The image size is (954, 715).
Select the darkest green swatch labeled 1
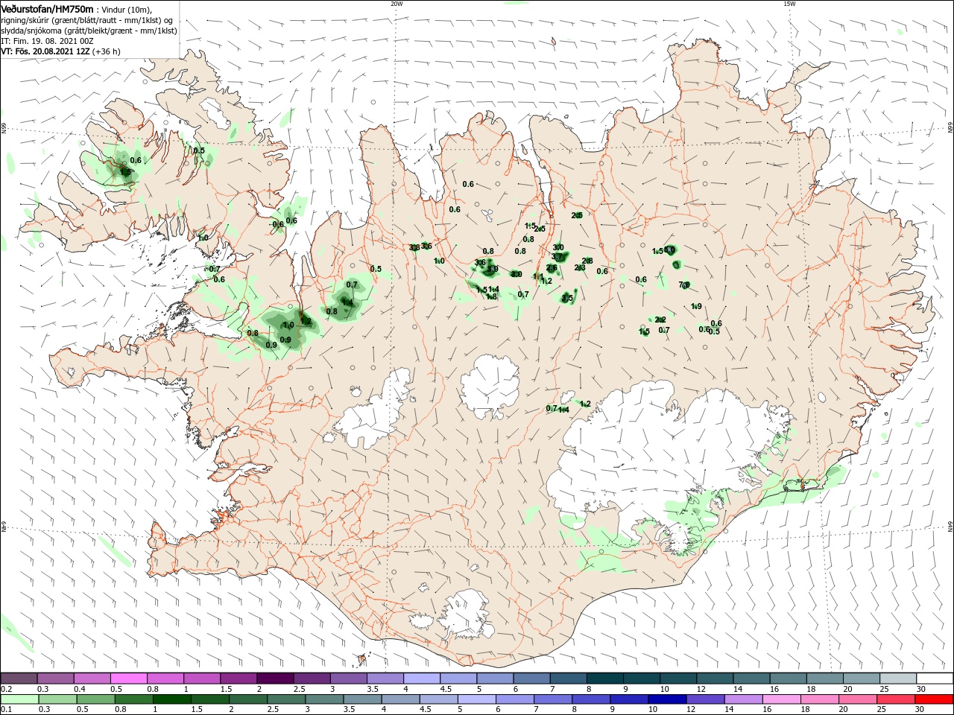(x=171, y=699)
